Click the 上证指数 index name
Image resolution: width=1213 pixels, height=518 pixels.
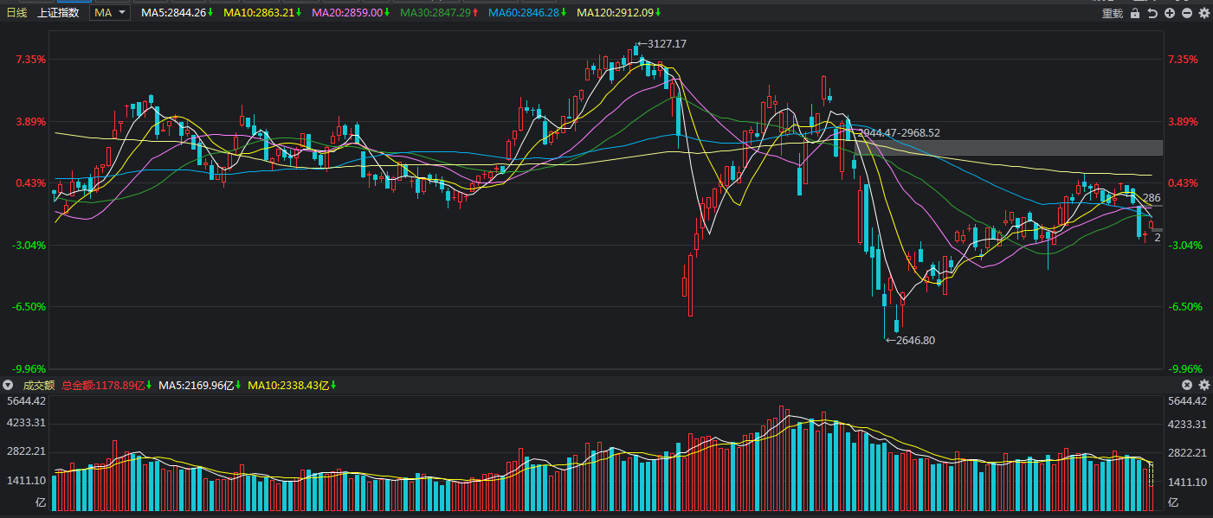pyautogui.click(x=59, y=13)
